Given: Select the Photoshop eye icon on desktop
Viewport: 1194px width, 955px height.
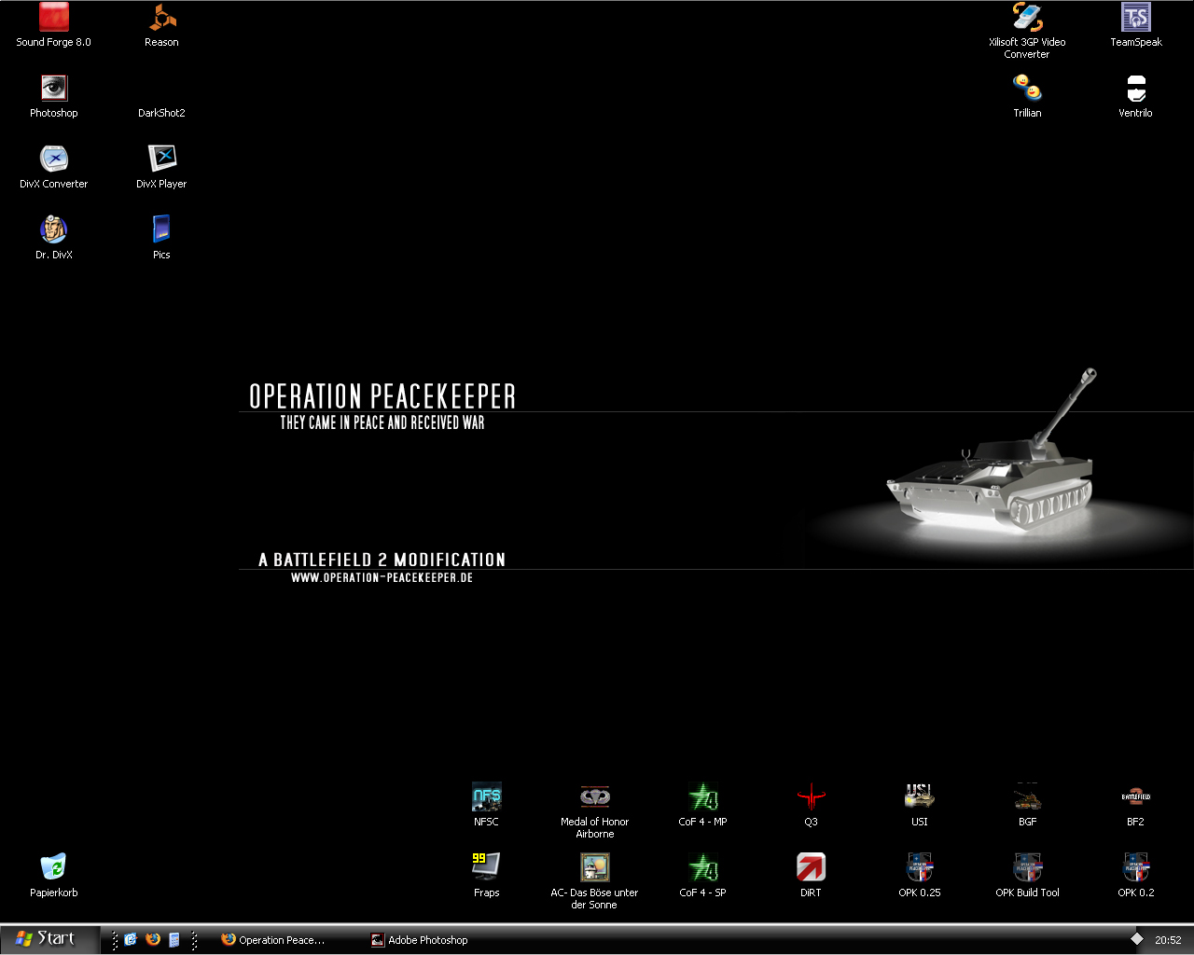Looking at the screenshot, I should 54,88.
